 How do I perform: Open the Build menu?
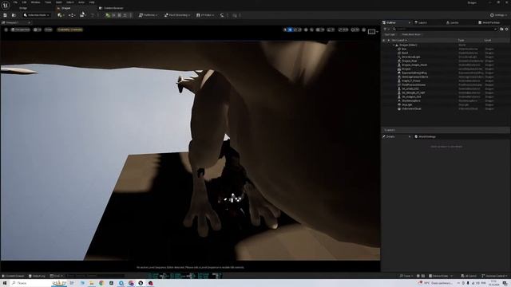(58, 2)
